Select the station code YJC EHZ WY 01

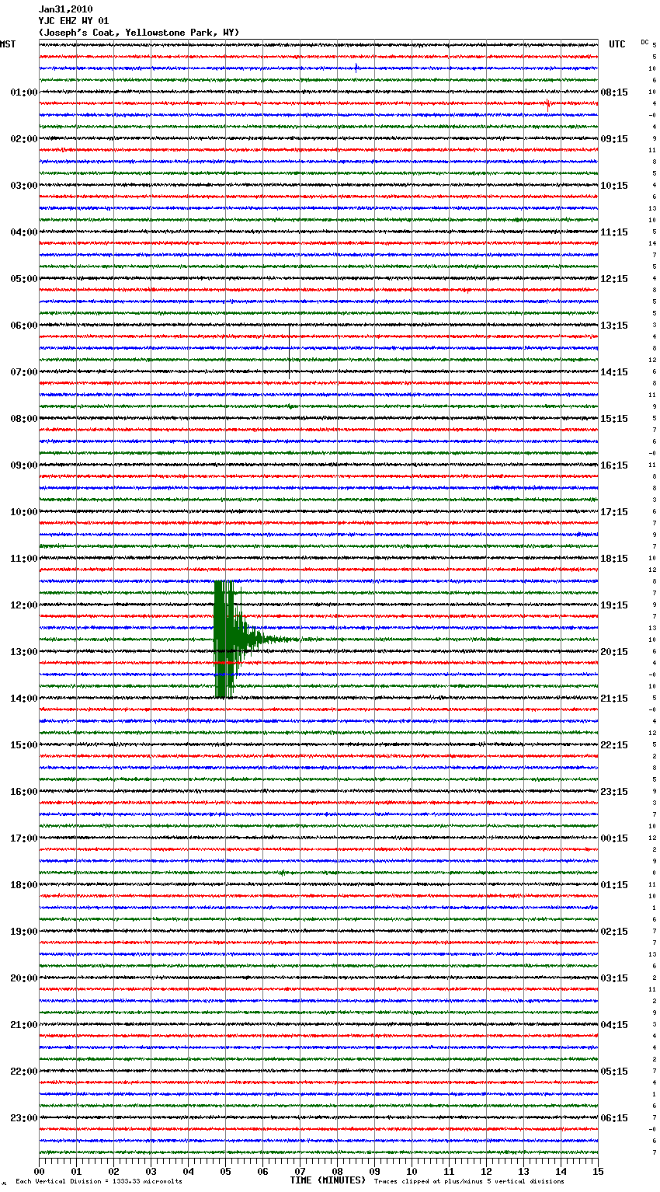pos(74,21)
